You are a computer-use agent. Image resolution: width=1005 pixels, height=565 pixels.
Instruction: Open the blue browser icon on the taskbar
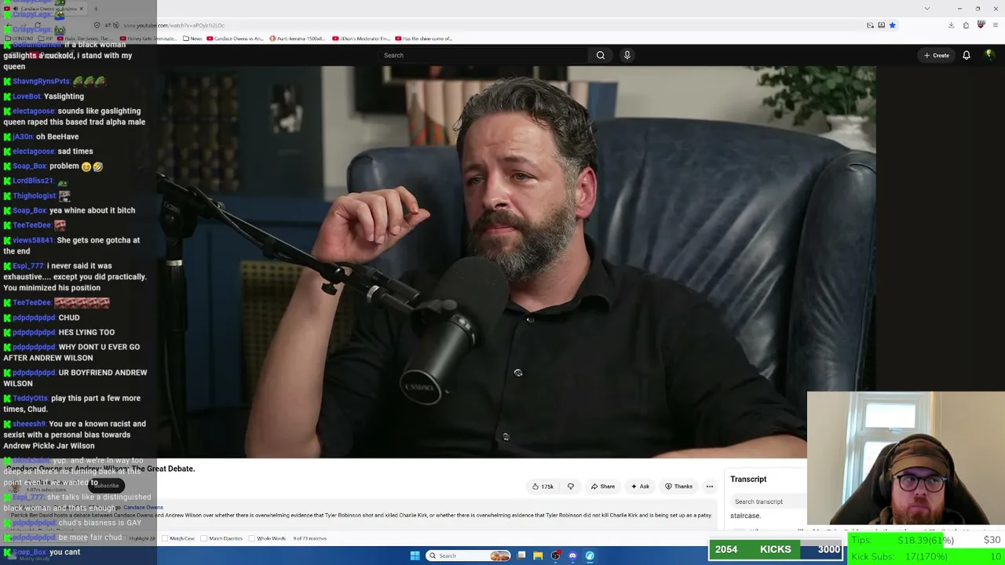pos(590,556)
